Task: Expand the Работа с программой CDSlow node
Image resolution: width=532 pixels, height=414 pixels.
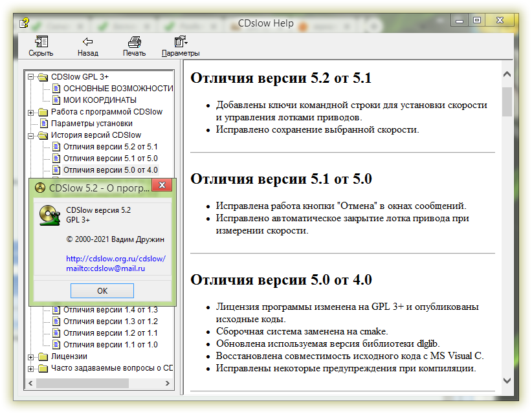Action: pos(31,112)
